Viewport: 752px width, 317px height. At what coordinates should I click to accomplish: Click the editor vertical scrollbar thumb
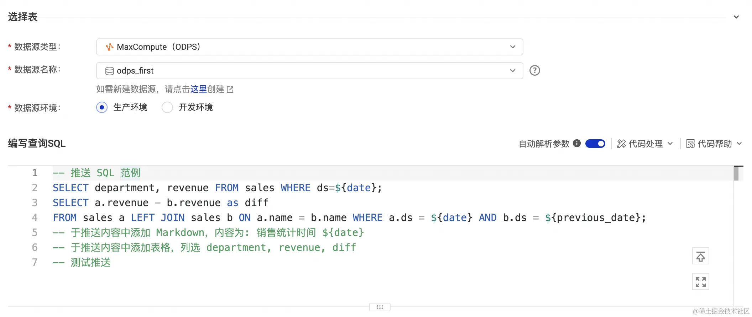(x=736, y=173)
